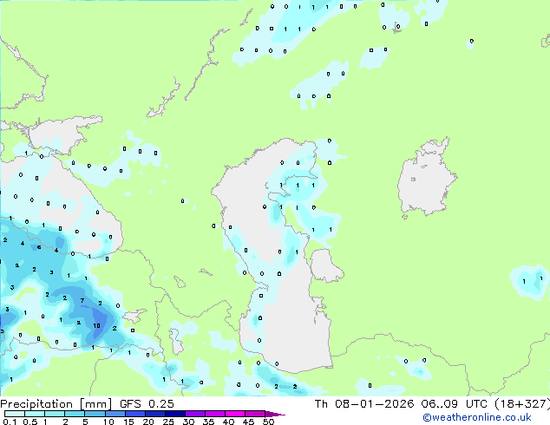Image resolution: width=550 pixels, height=425 pixels.
Task: Click the '0.5' legend scale label
Action: pyautogui.click(x=29, y=422)
